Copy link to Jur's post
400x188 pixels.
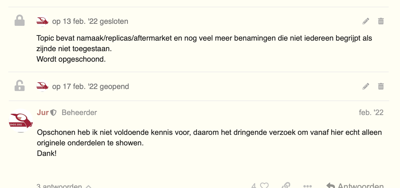point(286,185)
